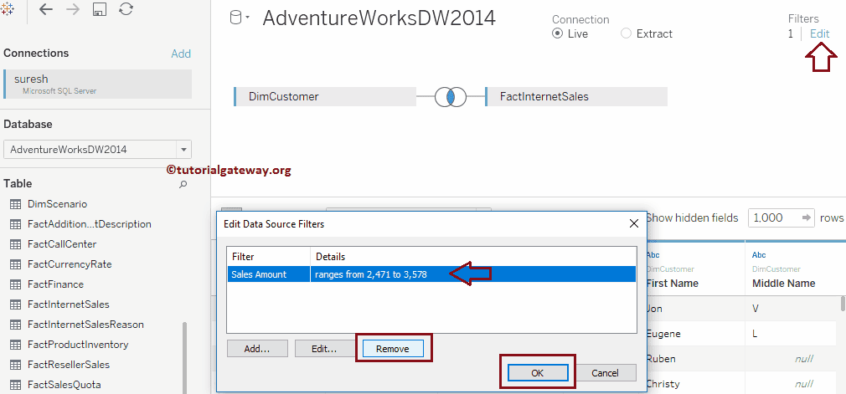The image size is (846, 394).
Task: Click the Abc type icon above Middle Name
Action: tap(759, 255)
